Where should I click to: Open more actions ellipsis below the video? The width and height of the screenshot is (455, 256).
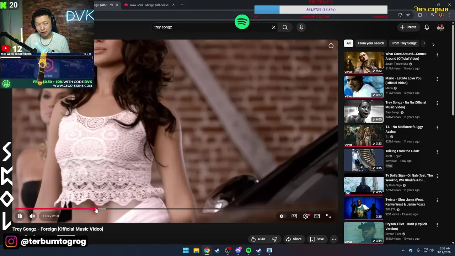pyautogui.click(x=334, y=239)
